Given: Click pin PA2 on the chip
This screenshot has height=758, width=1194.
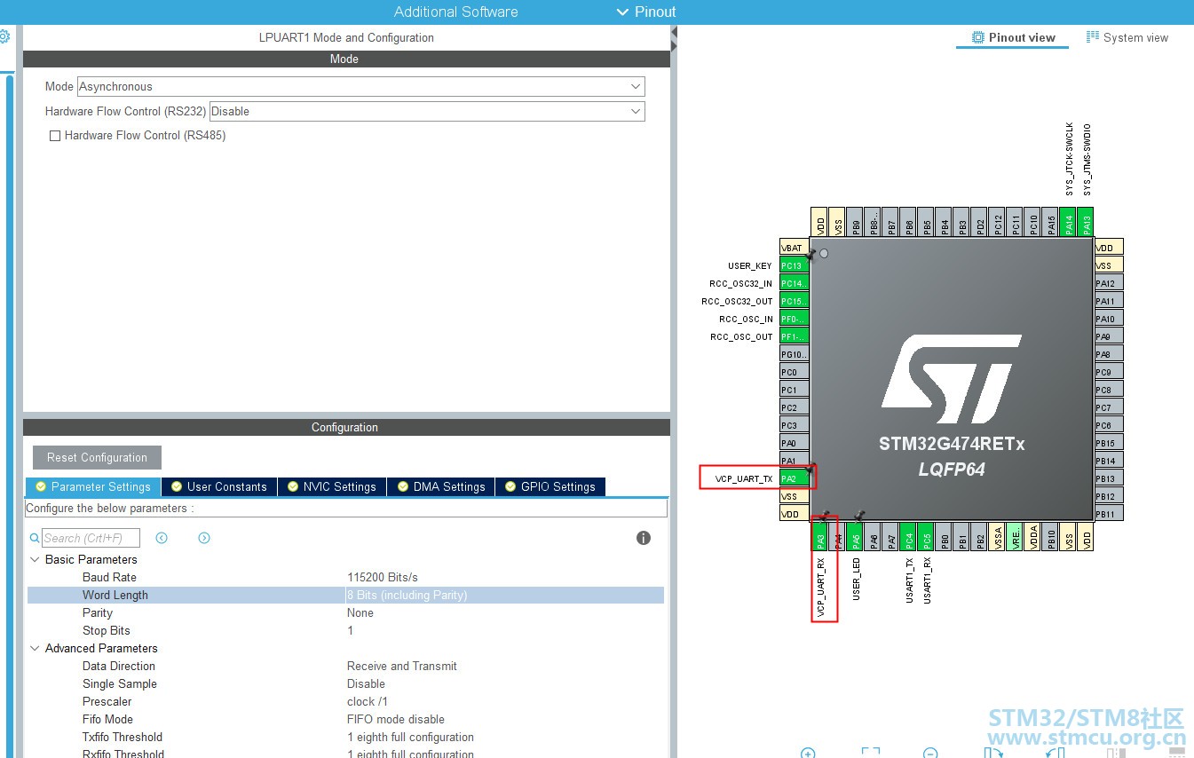Looking at the screenshot, I should (x=795, y=478).
